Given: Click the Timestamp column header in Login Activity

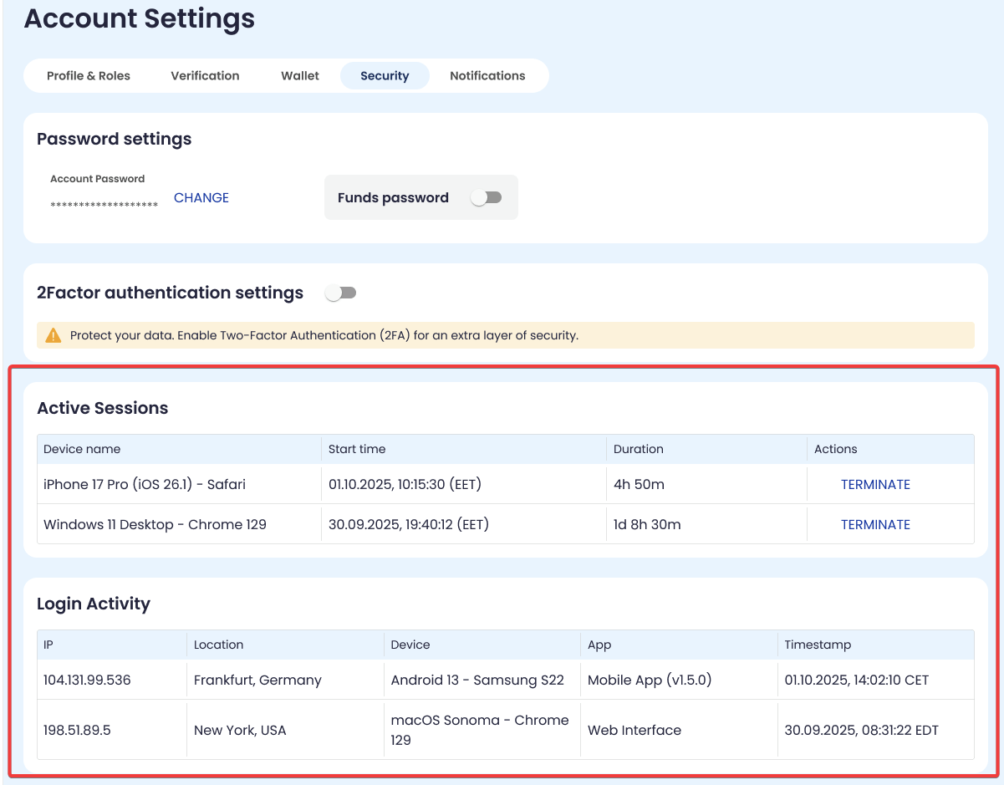Looking at the screenshot, I should tap(818, 645).
